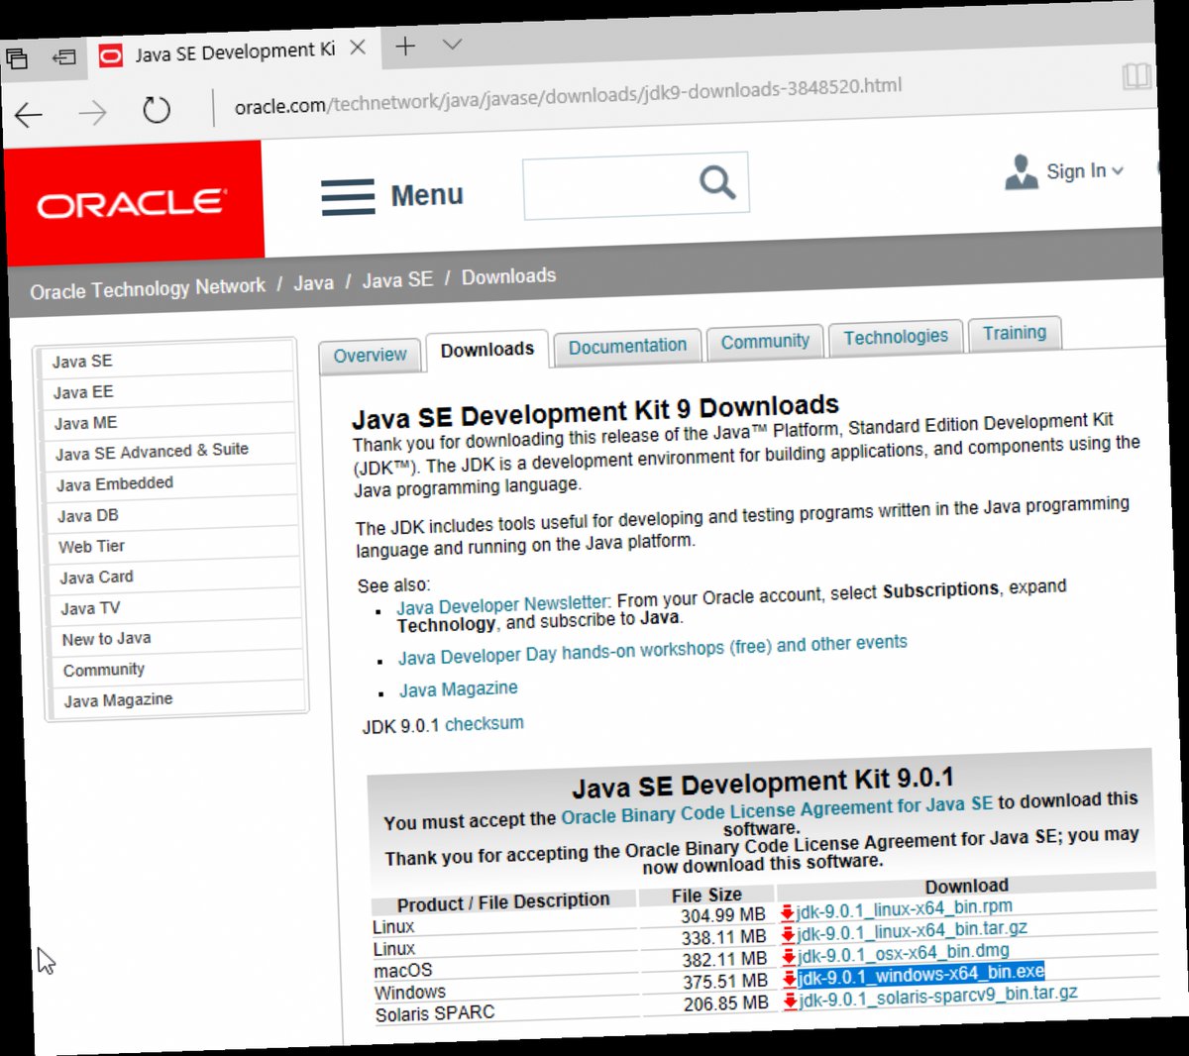
Task: Open Oracle Binary Code License Agreement link
Action: [777, 810]
